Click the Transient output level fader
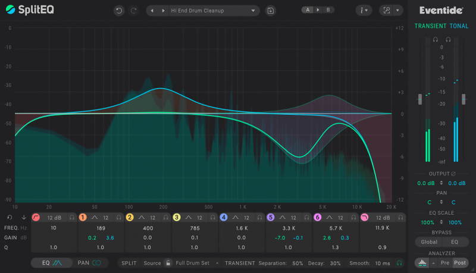 (420, 99)
